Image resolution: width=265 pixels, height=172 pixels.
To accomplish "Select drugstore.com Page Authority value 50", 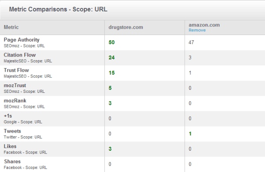I will coord(112,42).
